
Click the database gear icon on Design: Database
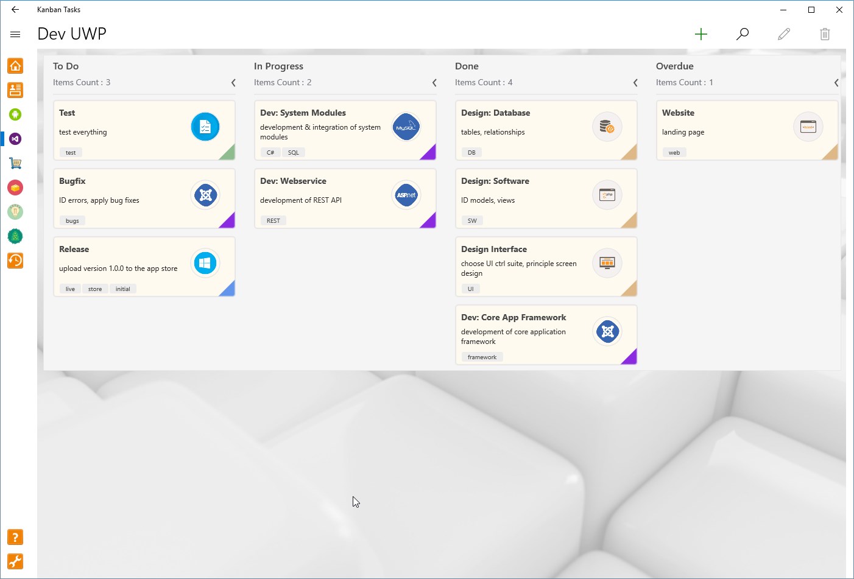(x=607, y=127)
